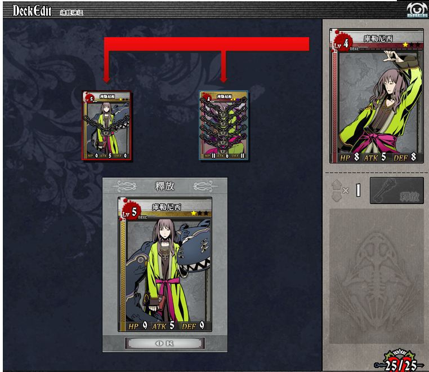Click the frog emblem empty slot

pos(377,276)
